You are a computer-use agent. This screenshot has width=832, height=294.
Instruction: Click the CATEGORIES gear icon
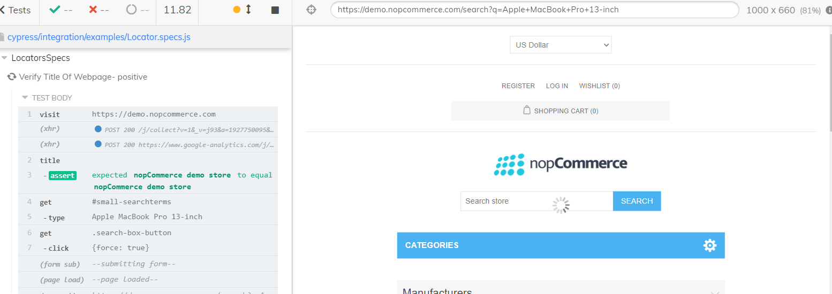710,245
